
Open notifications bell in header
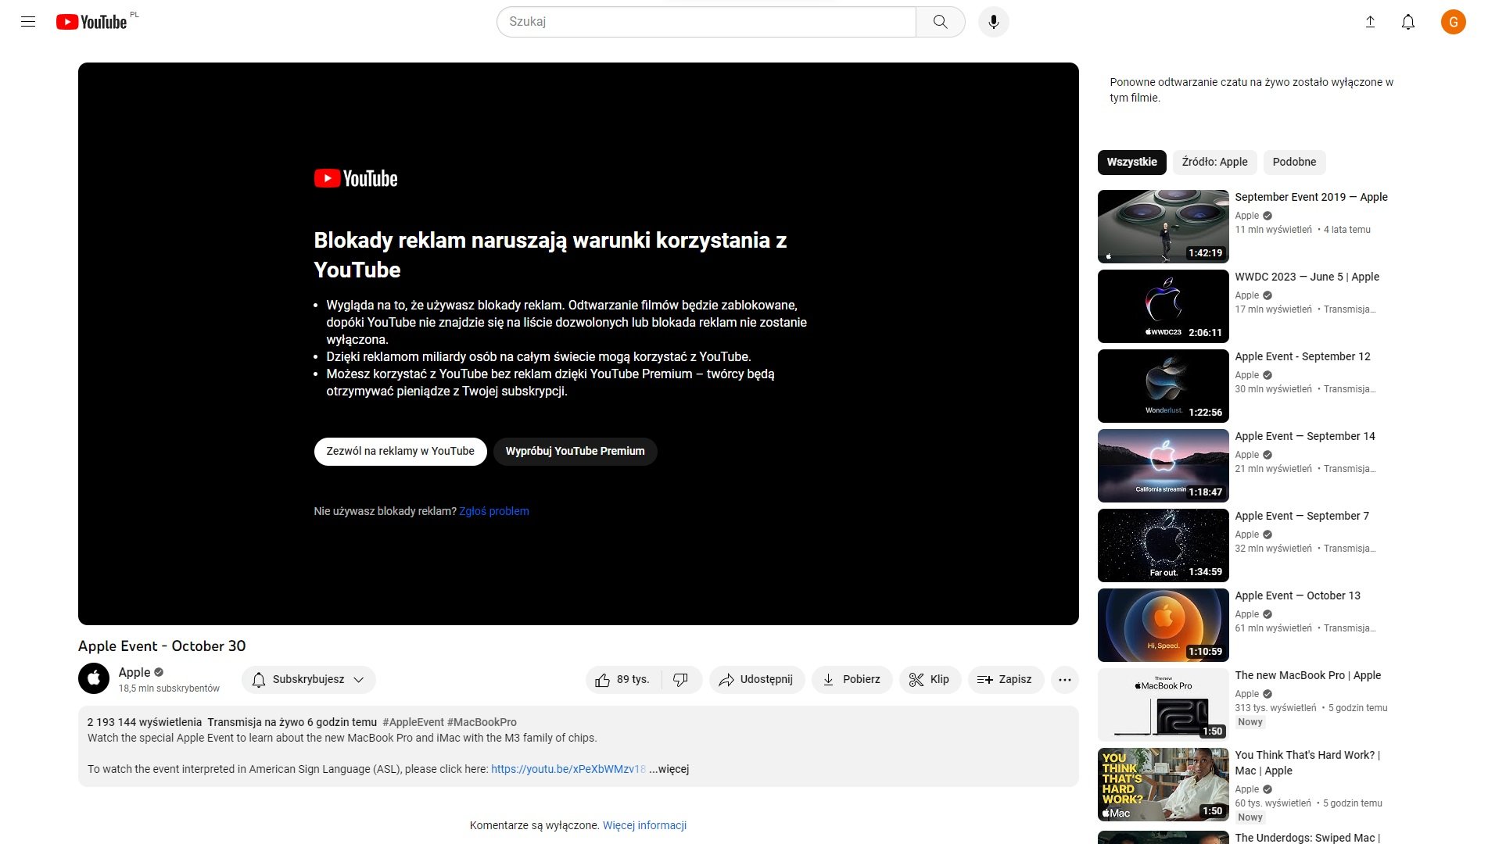[x=1407, y=22]
